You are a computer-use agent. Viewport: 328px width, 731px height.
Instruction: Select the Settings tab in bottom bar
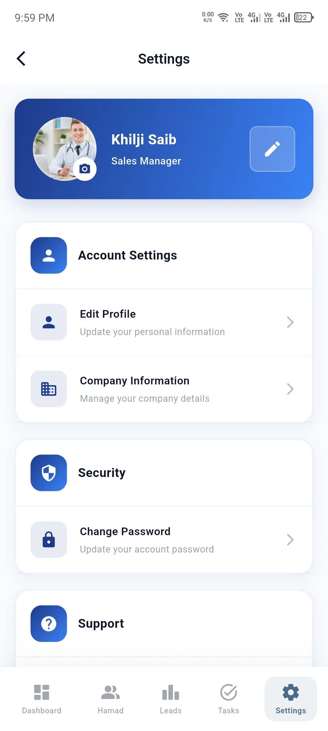click(291, 699)
